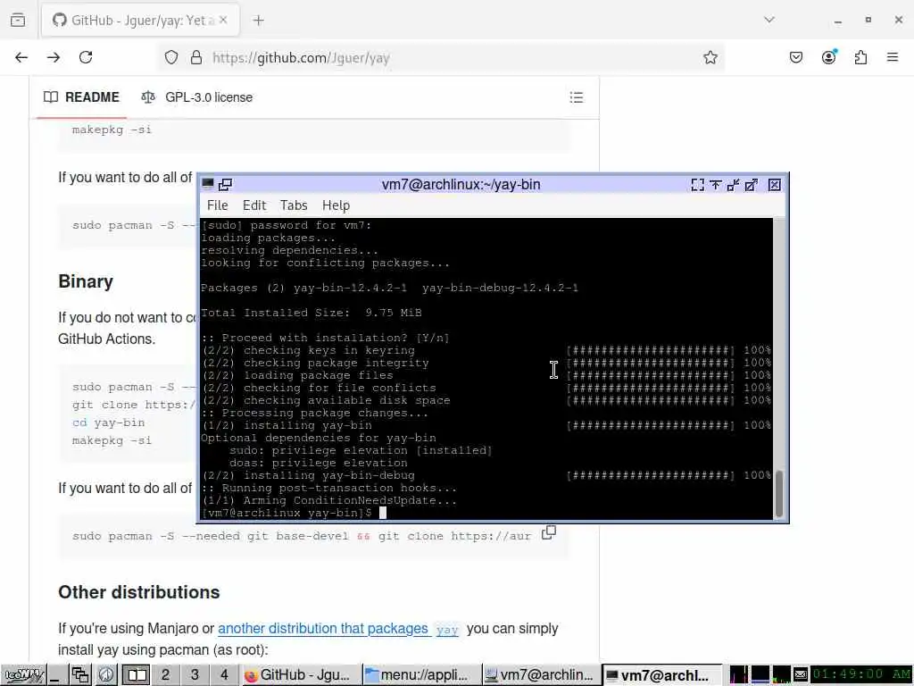Click 'cd yay-bin' code line
Image resolution: width=914 pixels, height=686 pixels.
pyautogui.click(x=108, y=422)
